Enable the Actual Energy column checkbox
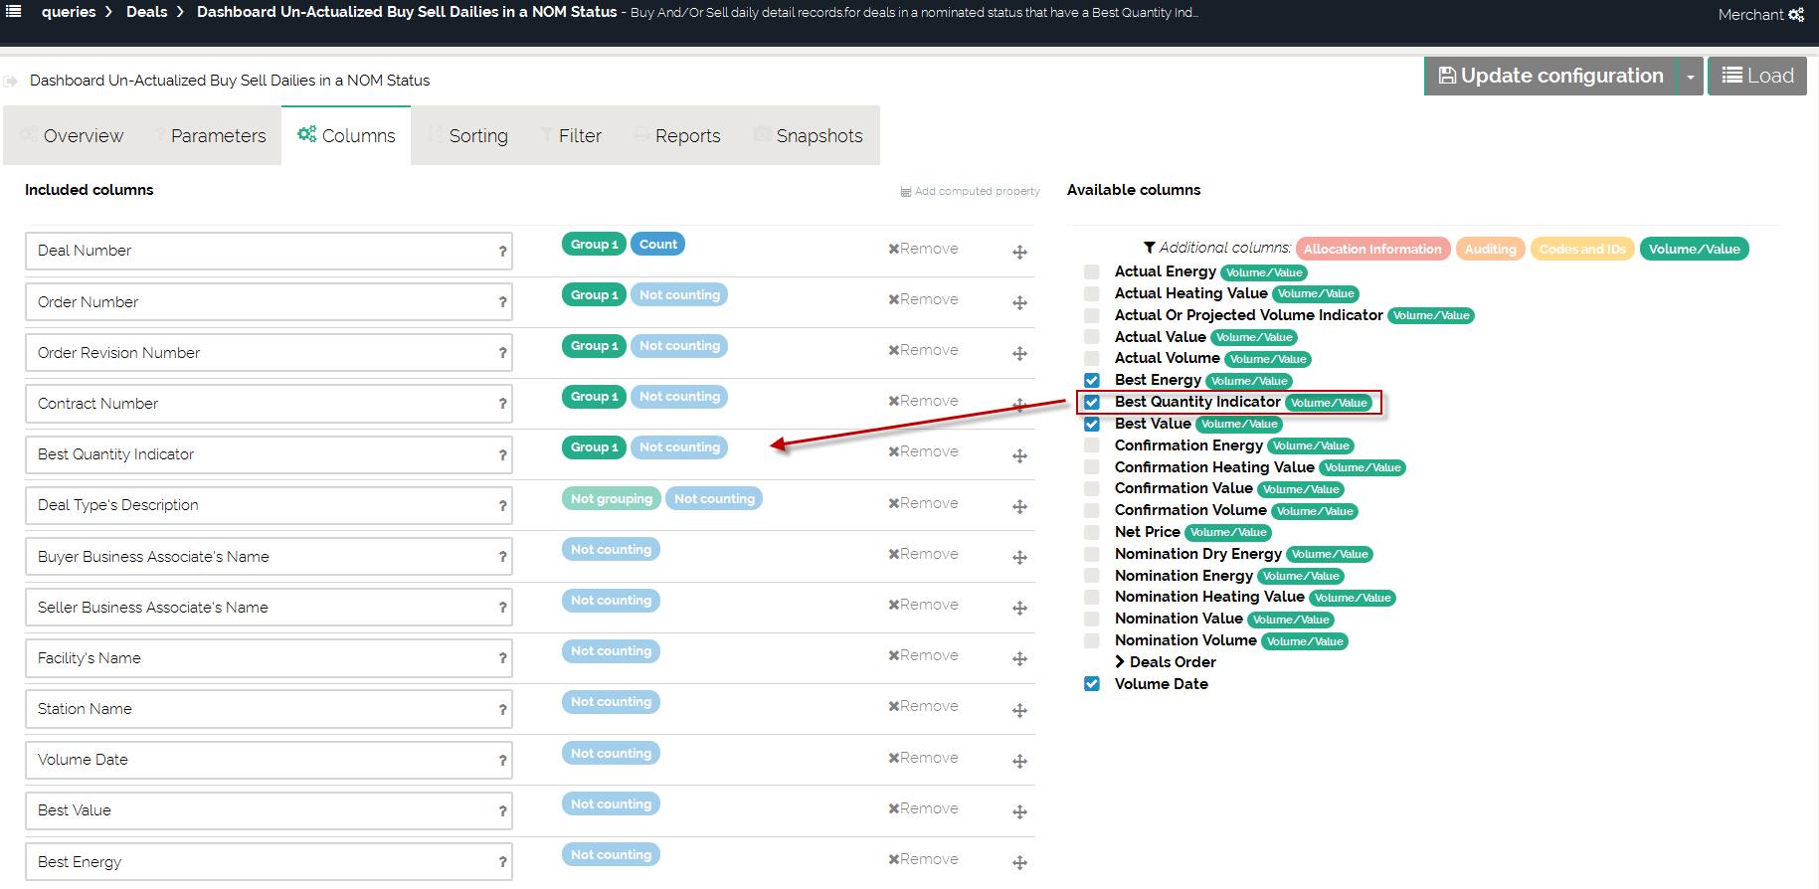The width and height of the screenshot is (1819, 889). (x=1092, y=272)
